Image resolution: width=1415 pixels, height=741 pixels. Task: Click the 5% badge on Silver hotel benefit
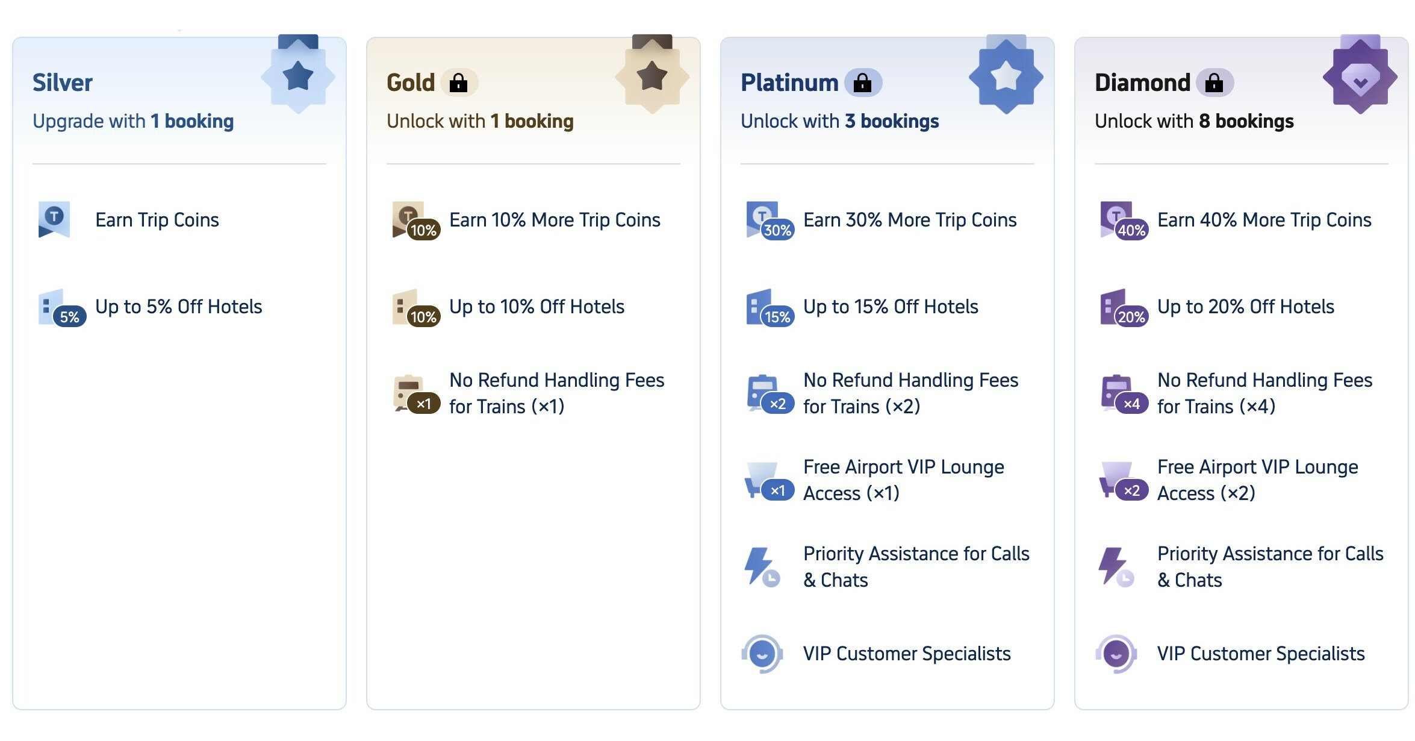69,315
